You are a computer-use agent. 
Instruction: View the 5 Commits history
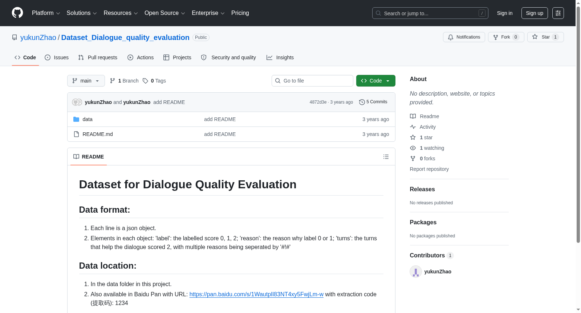tap(373, 102)
